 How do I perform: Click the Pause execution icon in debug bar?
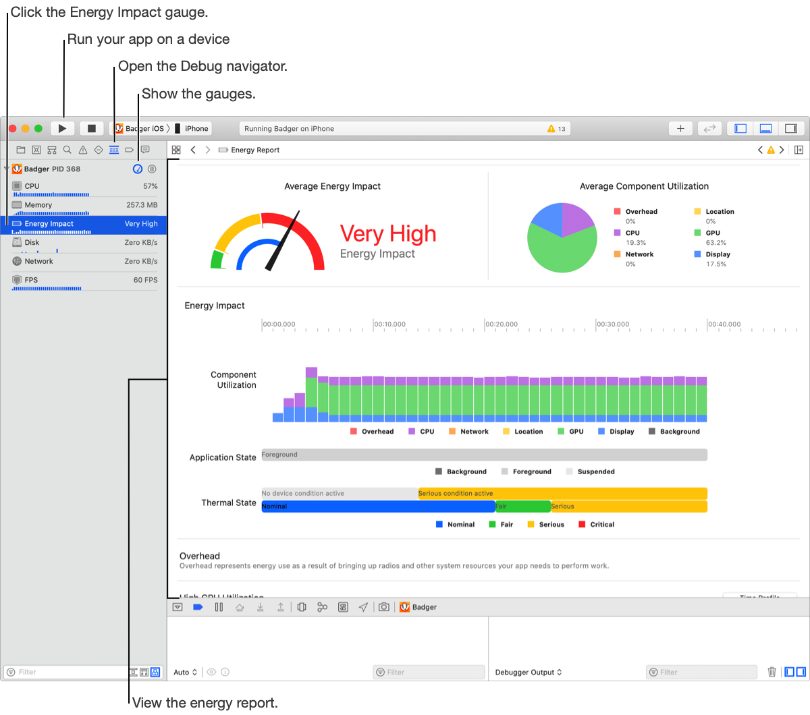coord(219,607)
